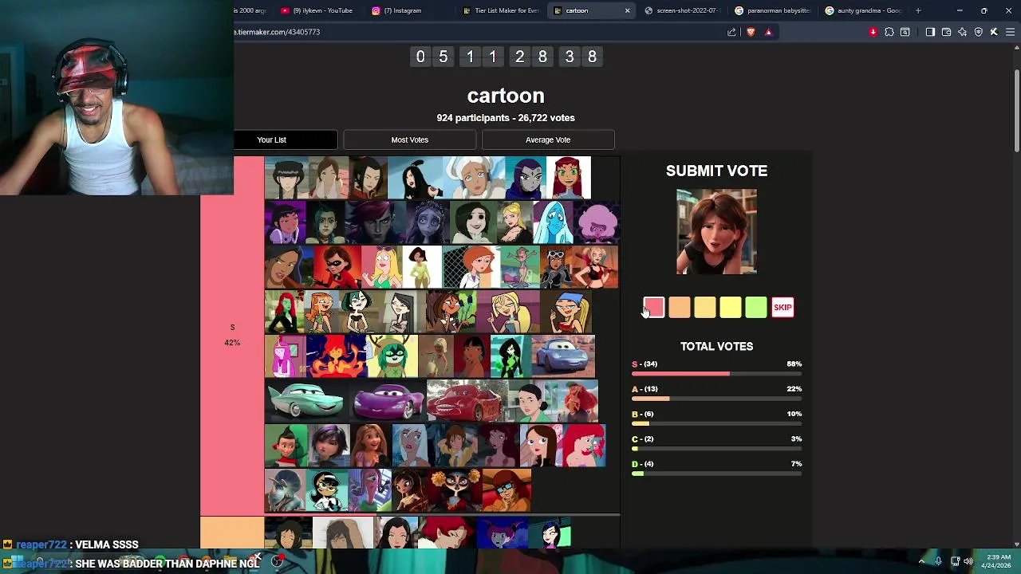This screenshot has width=1021, height=574.
Task: Click the Shego green-black thumbnail
Action: pyautogui.click(x=510, y=356)
